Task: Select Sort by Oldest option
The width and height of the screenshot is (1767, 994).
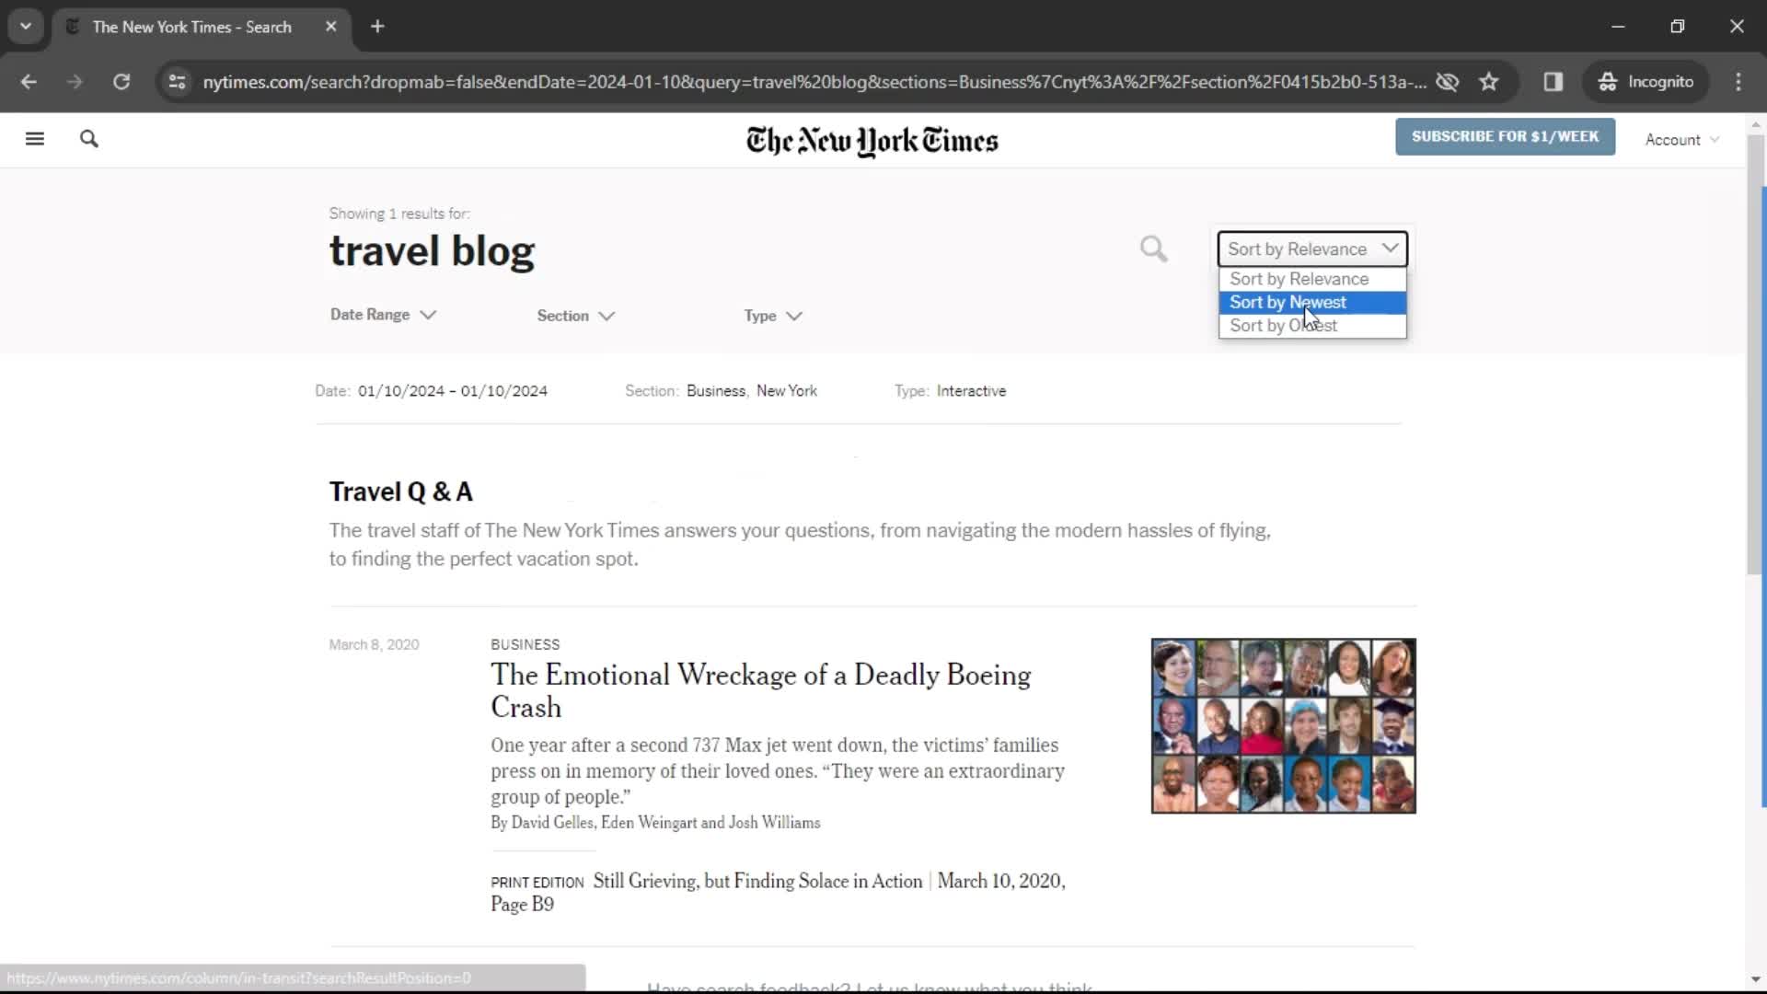Action: coord(1283,325)
